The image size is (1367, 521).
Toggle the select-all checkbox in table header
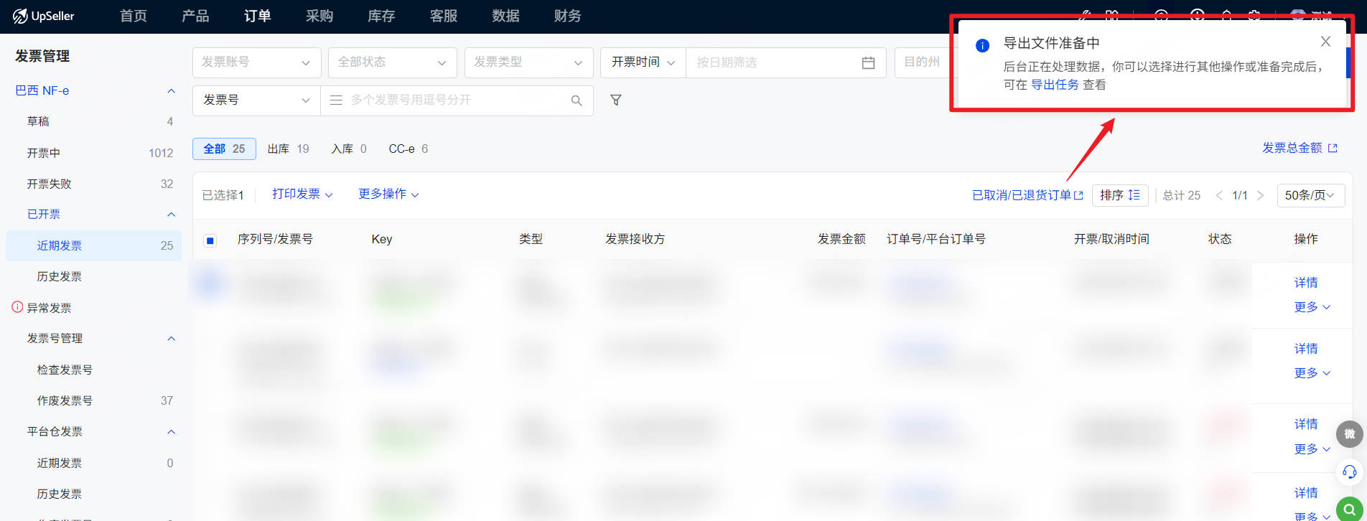tap(210, 240)
